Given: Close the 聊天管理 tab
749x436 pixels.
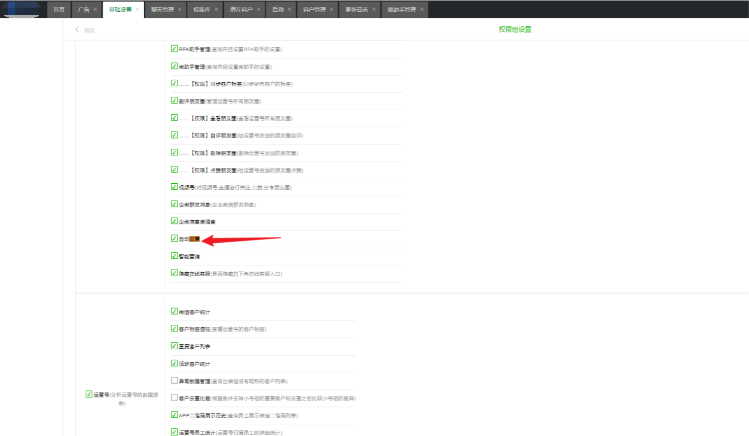Looking at the screenshot, I should pyautogui.click(x=179, y=10).
